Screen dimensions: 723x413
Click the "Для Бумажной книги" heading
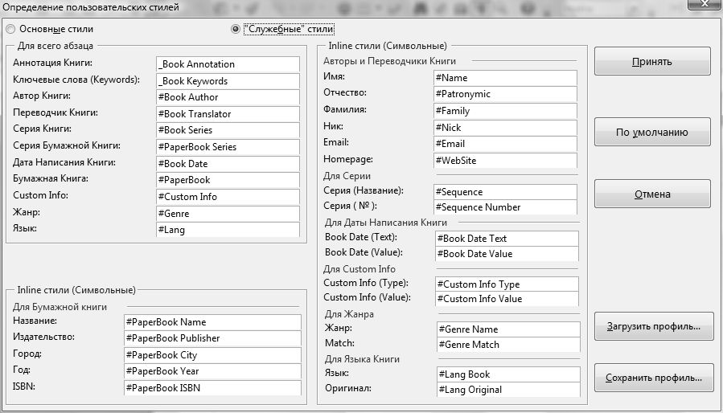[x=60, y=307]
